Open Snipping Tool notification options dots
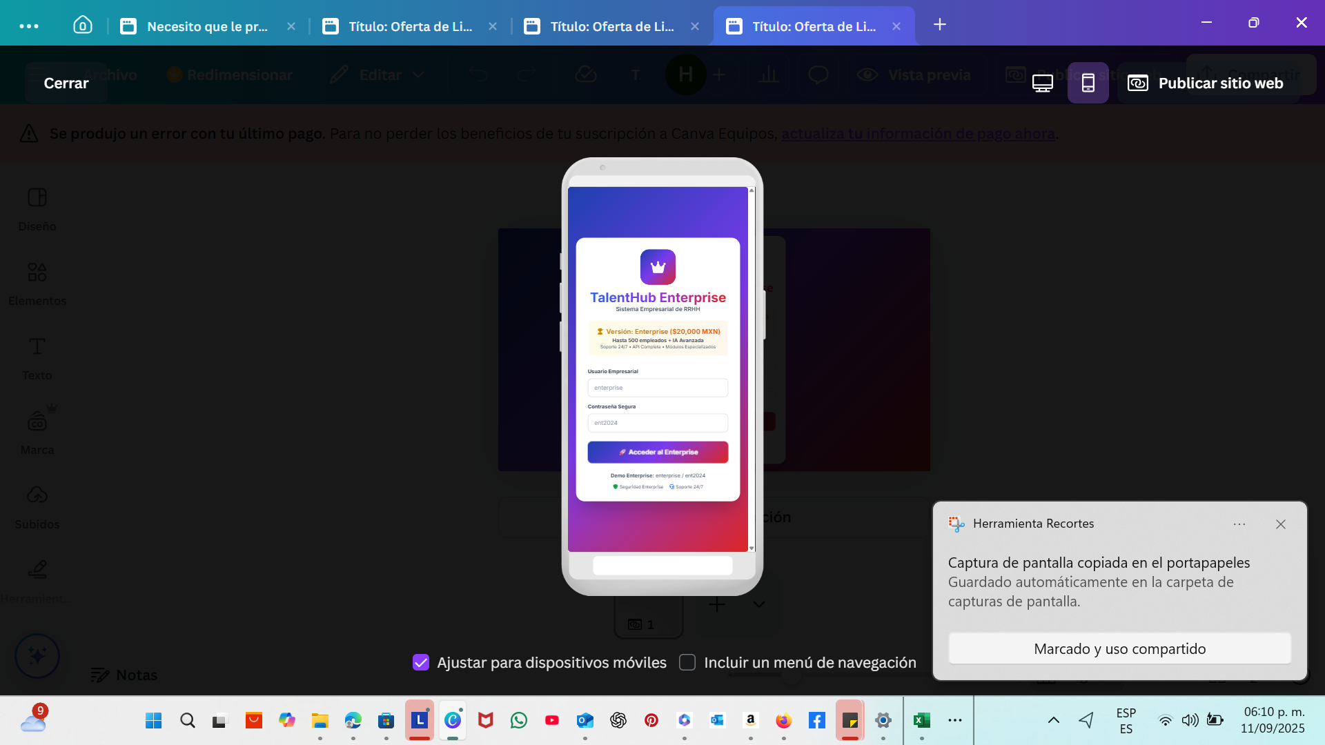This screenshot has height=745, width=1325. tap(1239, 524)
